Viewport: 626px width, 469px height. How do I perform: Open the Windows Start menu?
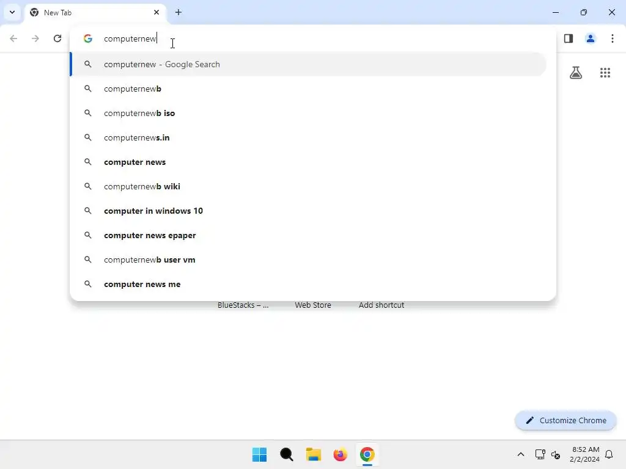(259, 454)
